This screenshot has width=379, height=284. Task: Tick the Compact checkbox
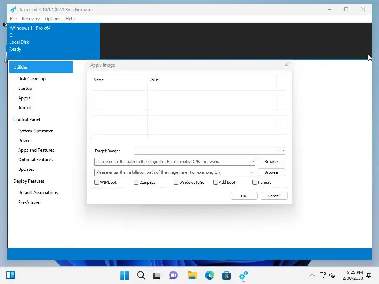point(136,182)
